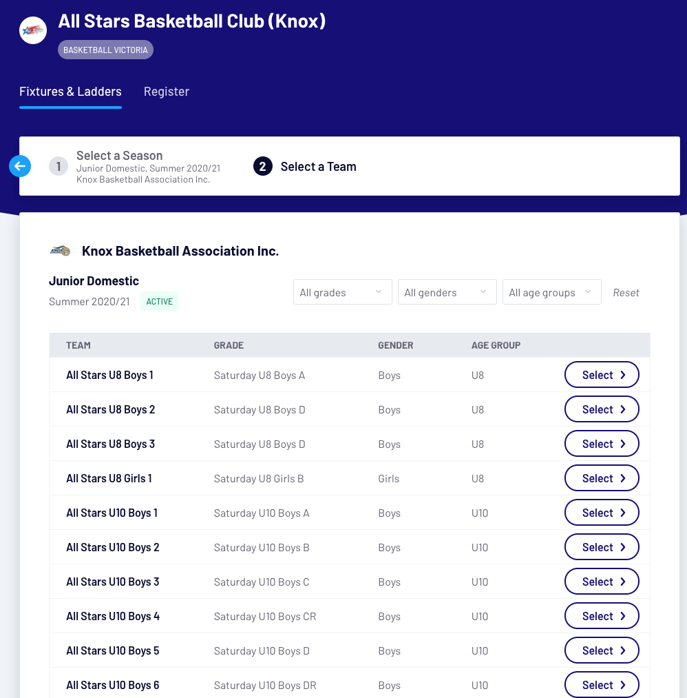This screenshot has width=687, height=698.
Task: Open the All grades dropdown
Action: [x=342, y=292]
